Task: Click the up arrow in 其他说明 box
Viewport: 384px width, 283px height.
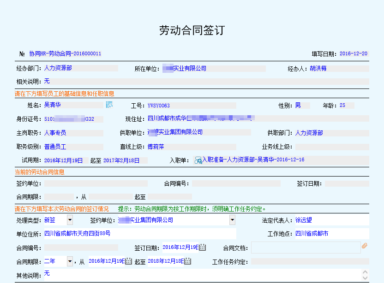Action: click(x=365, y=272)
